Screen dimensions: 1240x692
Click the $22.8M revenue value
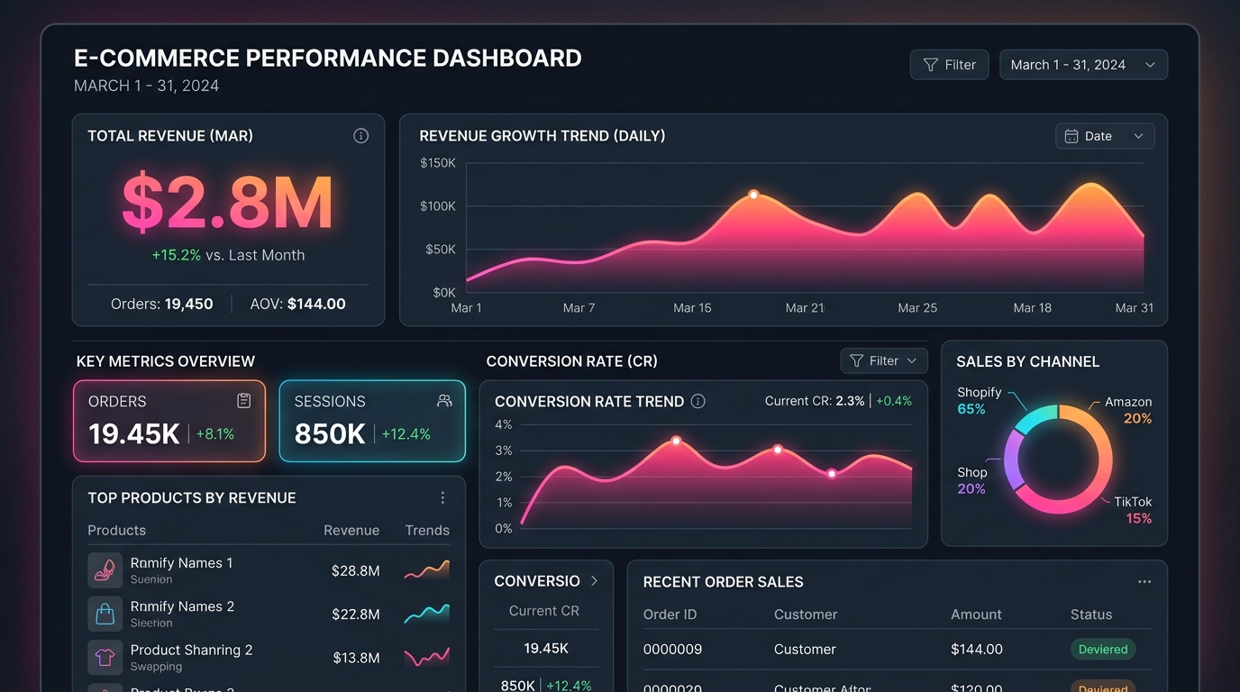pos(355,615)
